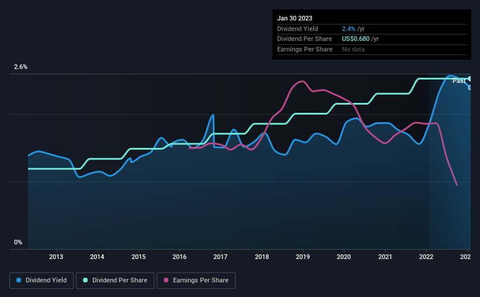Click the 2020 x-axis year label
480x297 pixels.
pos(344,257)
